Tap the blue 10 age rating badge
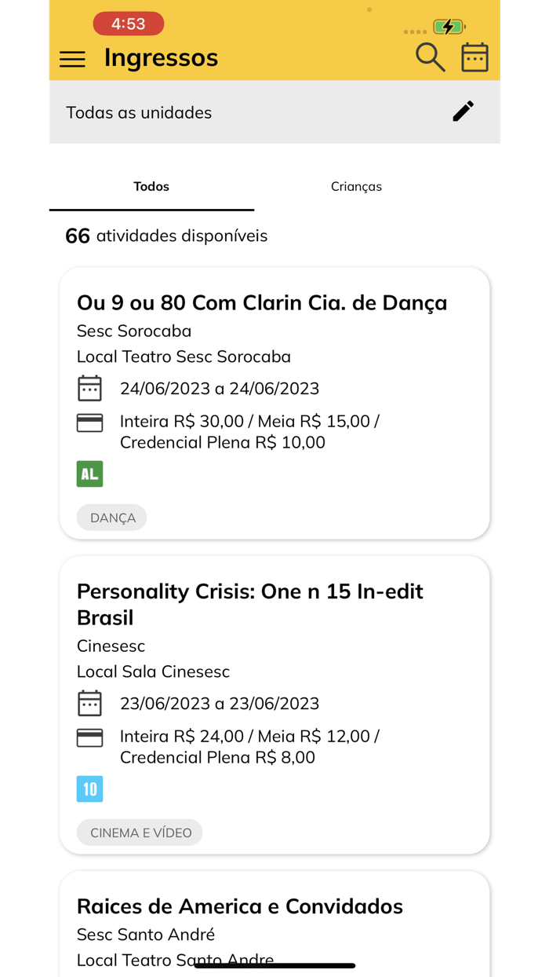Viewport: 549px width, 977px height. [89, 789]
